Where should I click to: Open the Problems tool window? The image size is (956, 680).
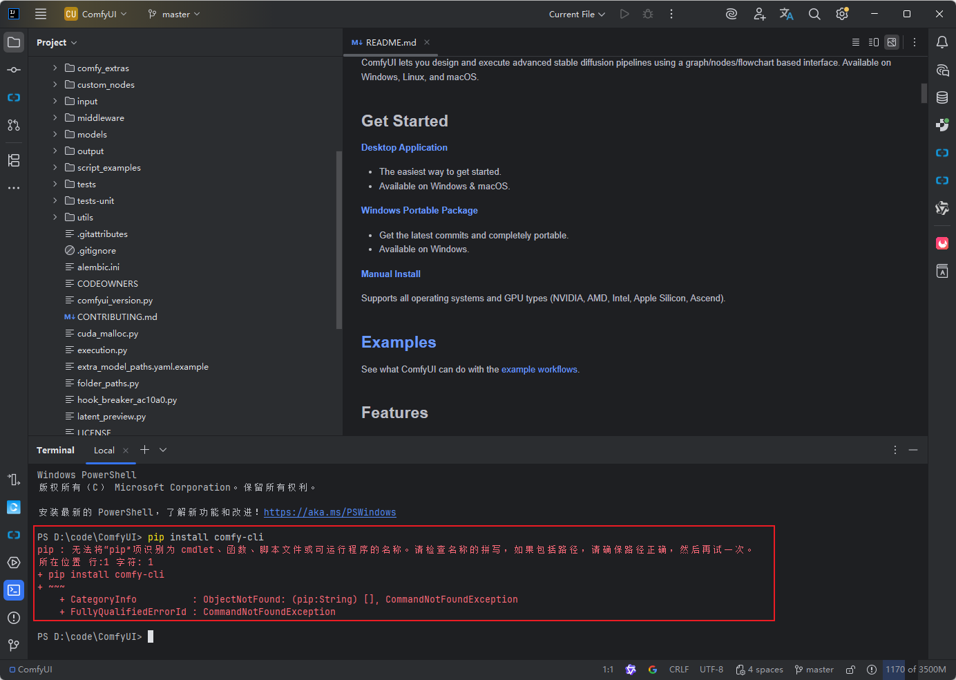click(14, 618)
